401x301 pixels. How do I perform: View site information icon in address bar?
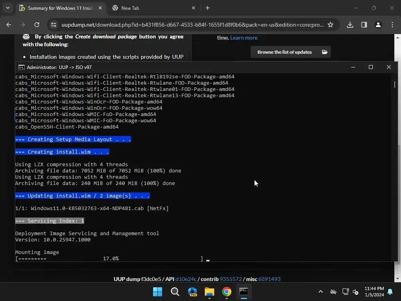[x=54, y=25]
